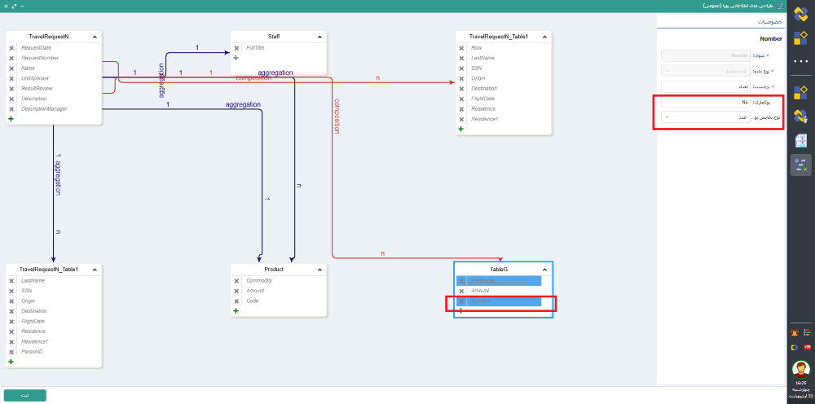815x404 pixels.
Task: Click the green ثبت submit button
Action: coord(25,395)
